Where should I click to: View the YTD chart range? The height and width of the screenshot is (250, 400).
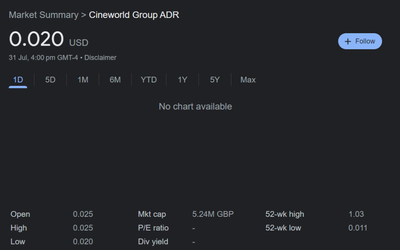(x=149, y=80)
